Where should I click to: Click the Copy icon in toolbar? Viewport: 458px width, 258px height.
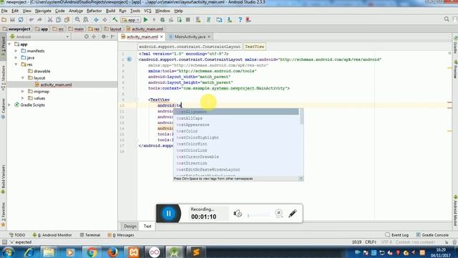click(x=59, y=20)
